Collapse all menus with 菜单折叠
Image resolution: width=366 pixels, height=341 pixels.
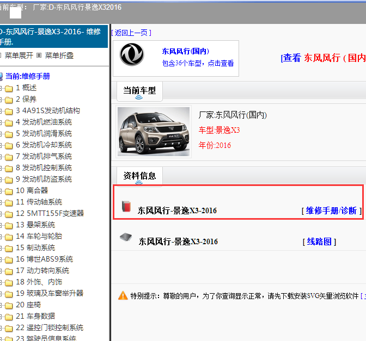[59, 55]
